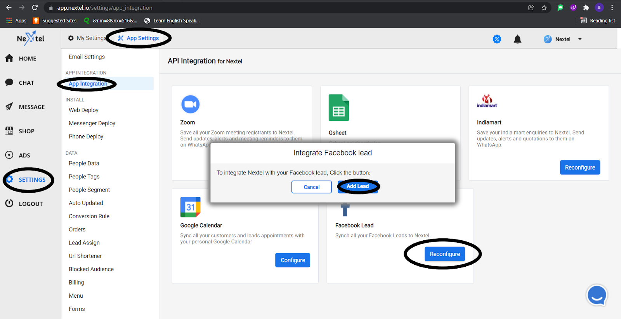The height and width of the screenshot is (319, 621).
Task: Open SHOP in left sidebar
Action: pos(20,131)
